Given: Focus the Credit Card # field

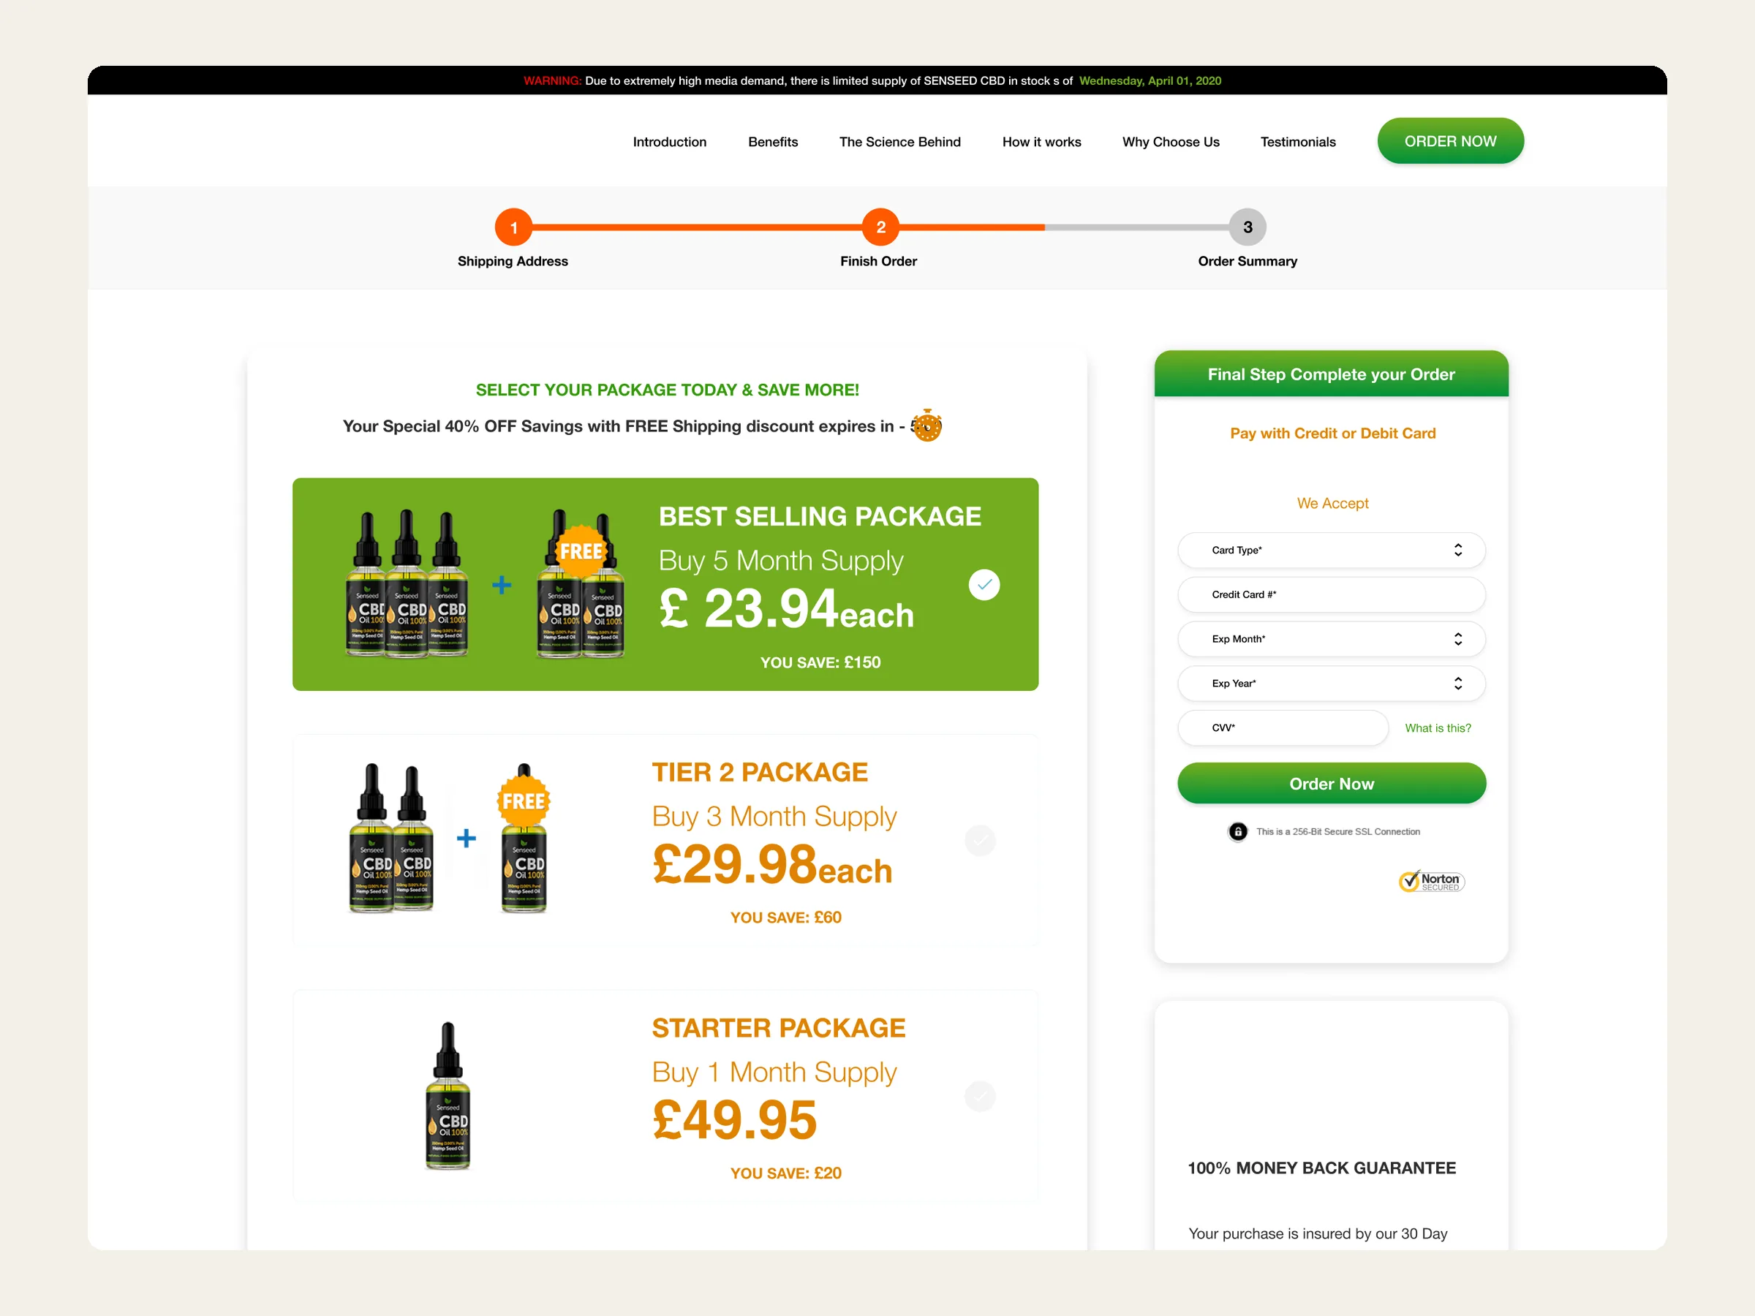Looking at the screenshot, I should click(x=1332, y=594).
